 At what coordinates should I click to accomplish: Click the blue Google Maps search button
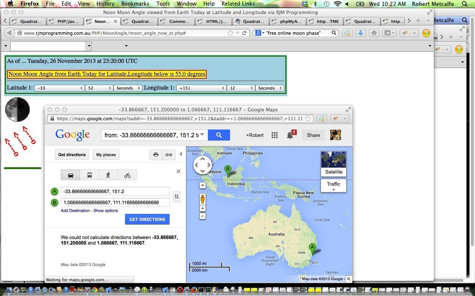click(219, 135)
